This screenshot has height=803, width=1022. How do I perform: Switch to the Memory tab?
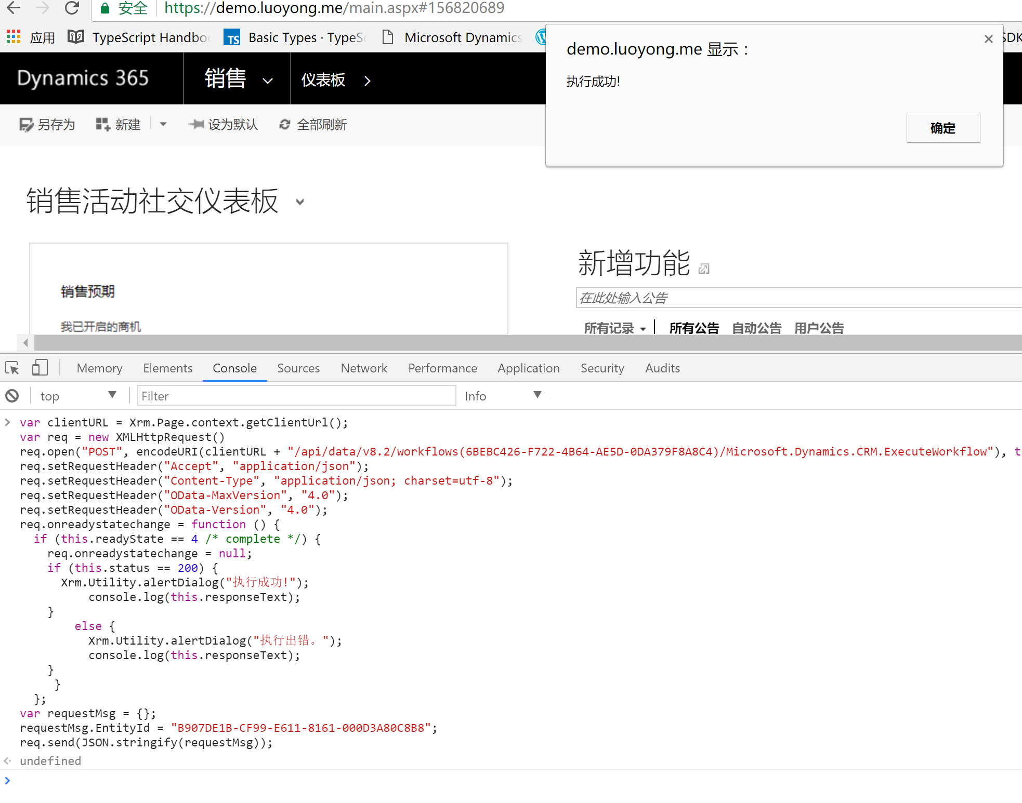[99, 368]
